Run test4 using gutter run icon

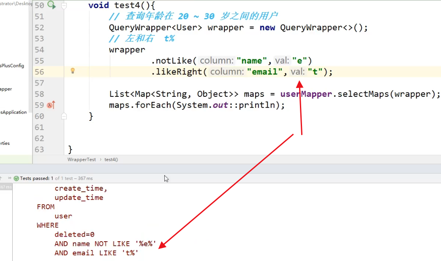point(52,5)
